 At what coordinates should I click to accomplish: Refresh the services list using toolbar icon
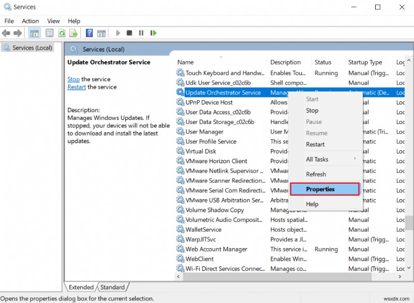point(61,33)
